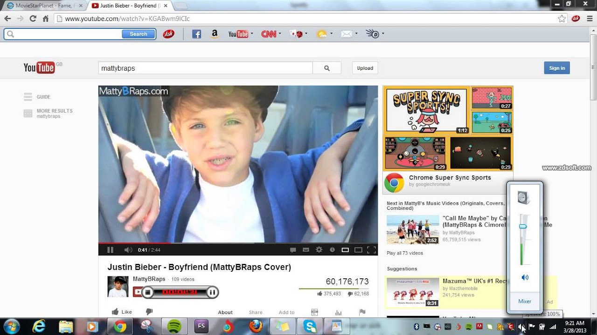
Task: Click Chrome back arrow
Action: (7, 19)
